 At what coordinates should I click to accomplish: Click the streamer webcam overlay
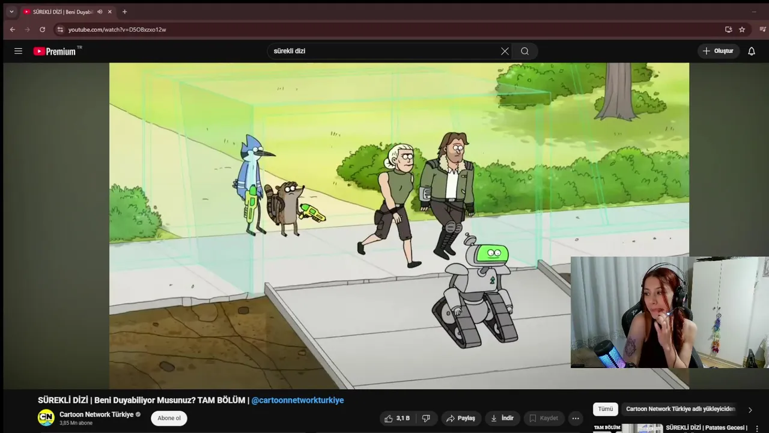point(670,312)
